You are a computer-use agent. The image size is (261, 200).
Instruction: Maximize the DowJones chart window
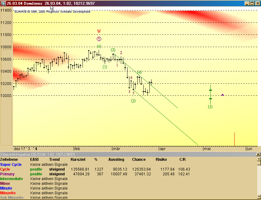point(252,3)
